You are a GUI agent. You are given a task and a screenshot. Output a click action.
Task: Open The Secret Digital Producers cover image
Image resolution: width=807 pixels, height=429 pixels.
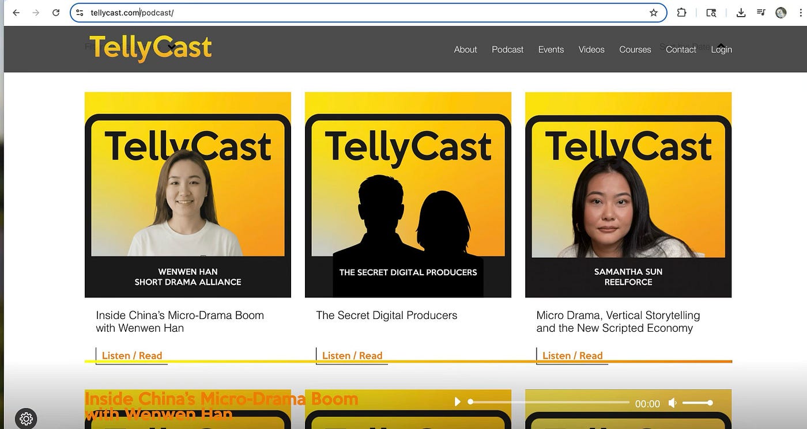click(x=408, y=195)
